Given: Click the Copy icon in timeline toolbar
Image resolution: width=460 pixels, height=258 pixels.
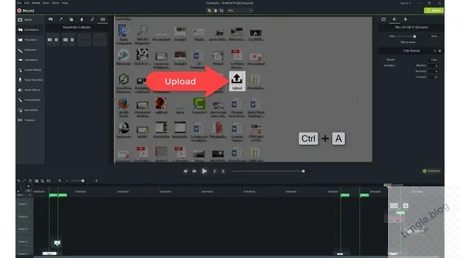Looking at the screenshot, I should coord(37,181).
